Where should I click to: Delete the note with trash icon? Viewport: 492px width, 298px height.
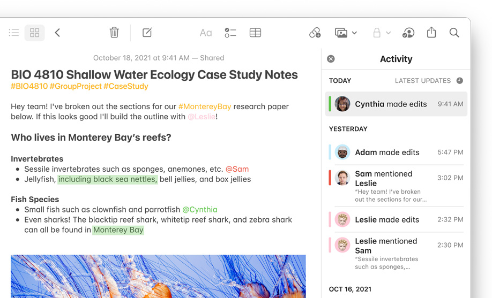pyautogui.click(x=114, y=33)
